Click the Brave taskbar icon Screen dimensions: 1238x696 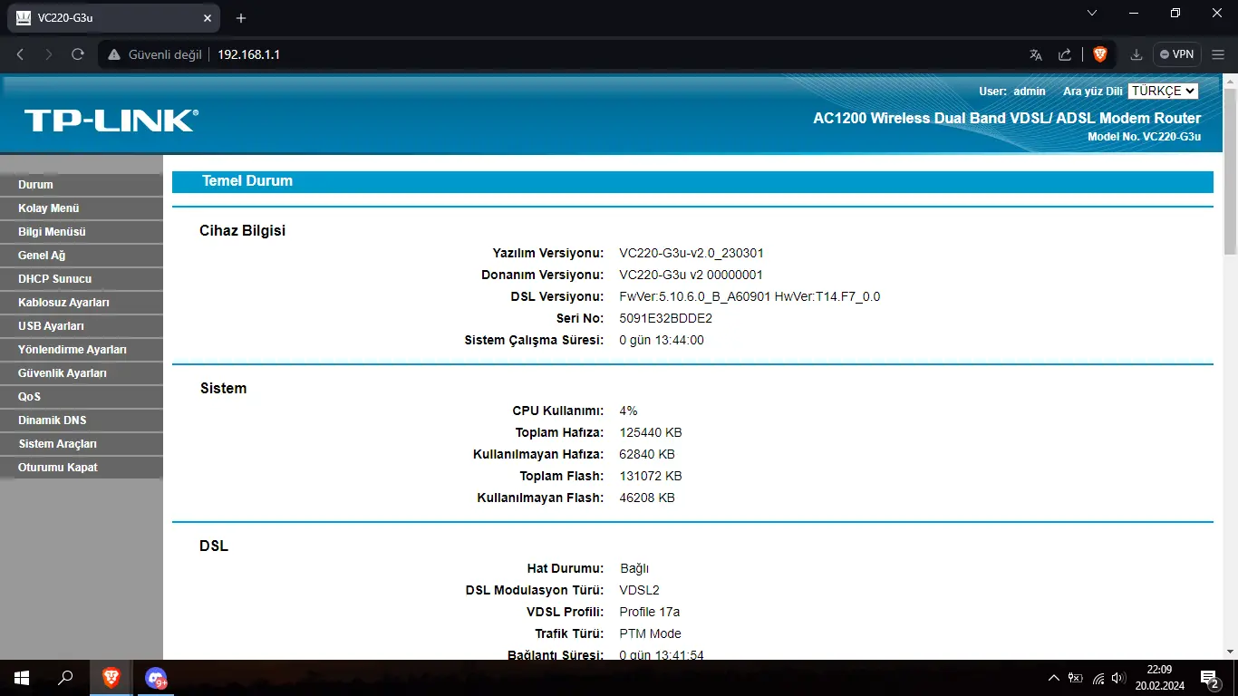coord(111,678)
